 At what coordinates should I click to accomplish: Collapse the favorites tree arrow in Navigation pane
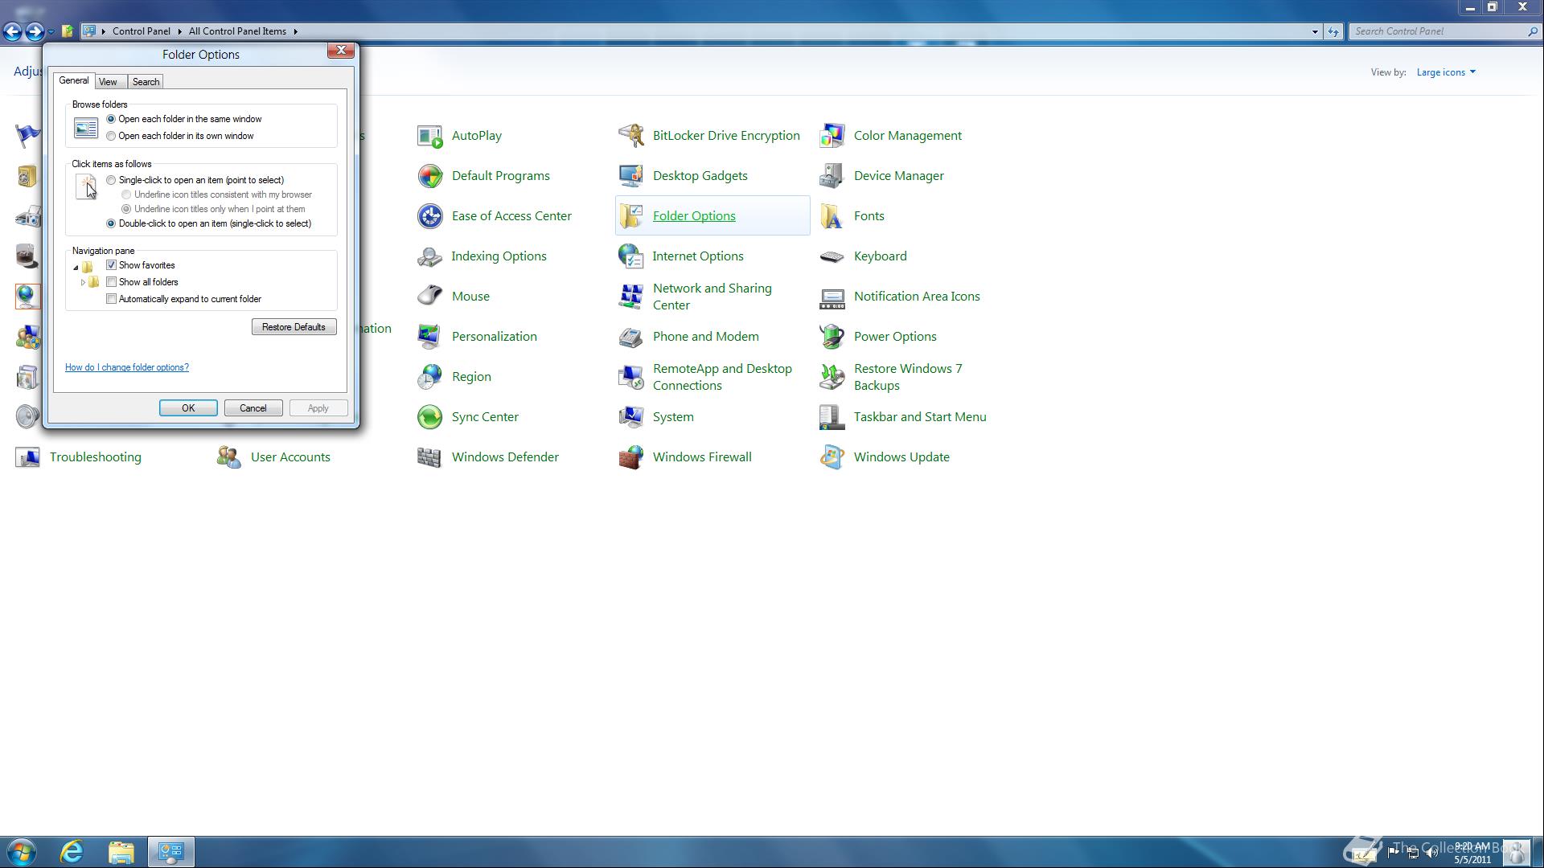tap(76, 267)
